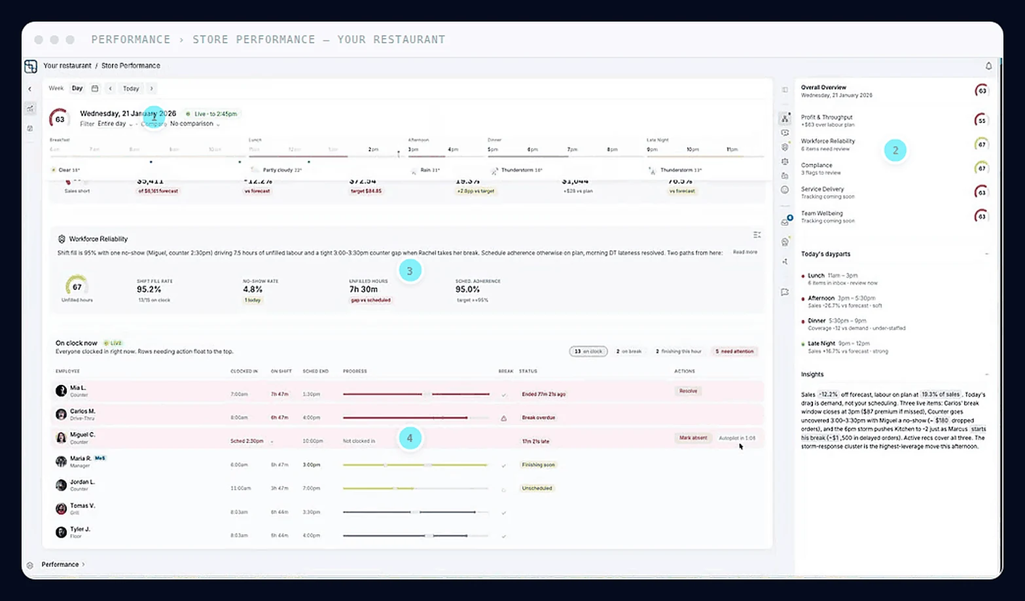Image resolution: width=1025 pixels, height=601 pixels.
Task: Collapse the left sidebar with the back chevron
Action: (29, 88)
